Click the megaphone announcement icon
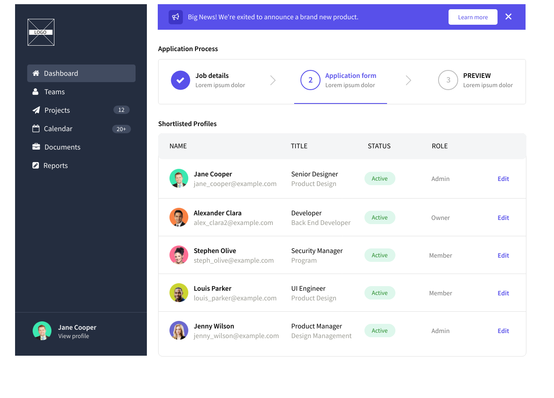The image size is (554, 398). point(176,17)
